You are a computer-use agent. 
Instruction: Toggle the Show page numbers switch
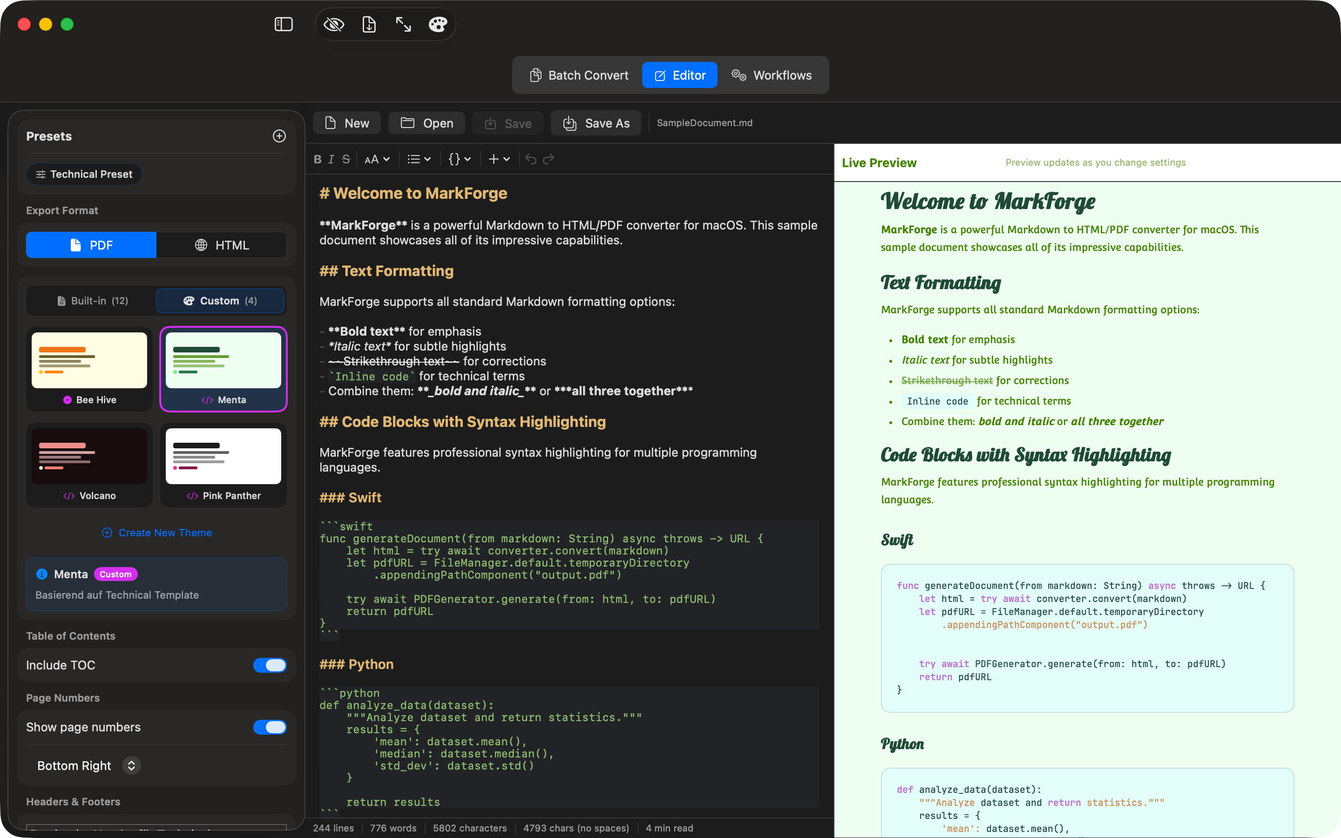270,727
